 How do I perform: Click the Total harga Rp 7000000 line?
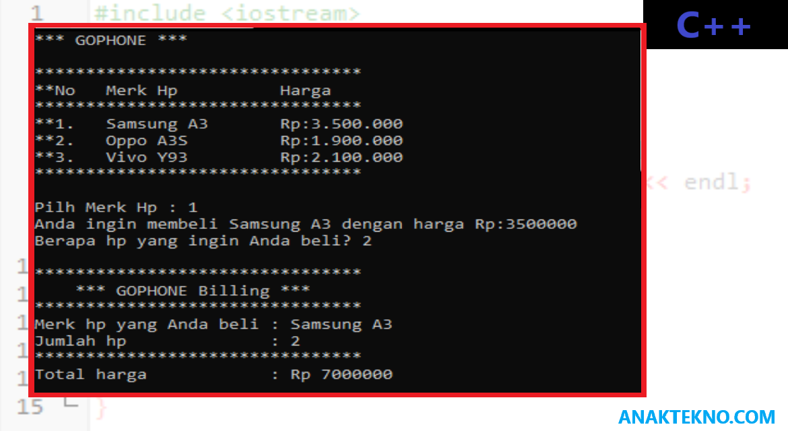(214, 374)
